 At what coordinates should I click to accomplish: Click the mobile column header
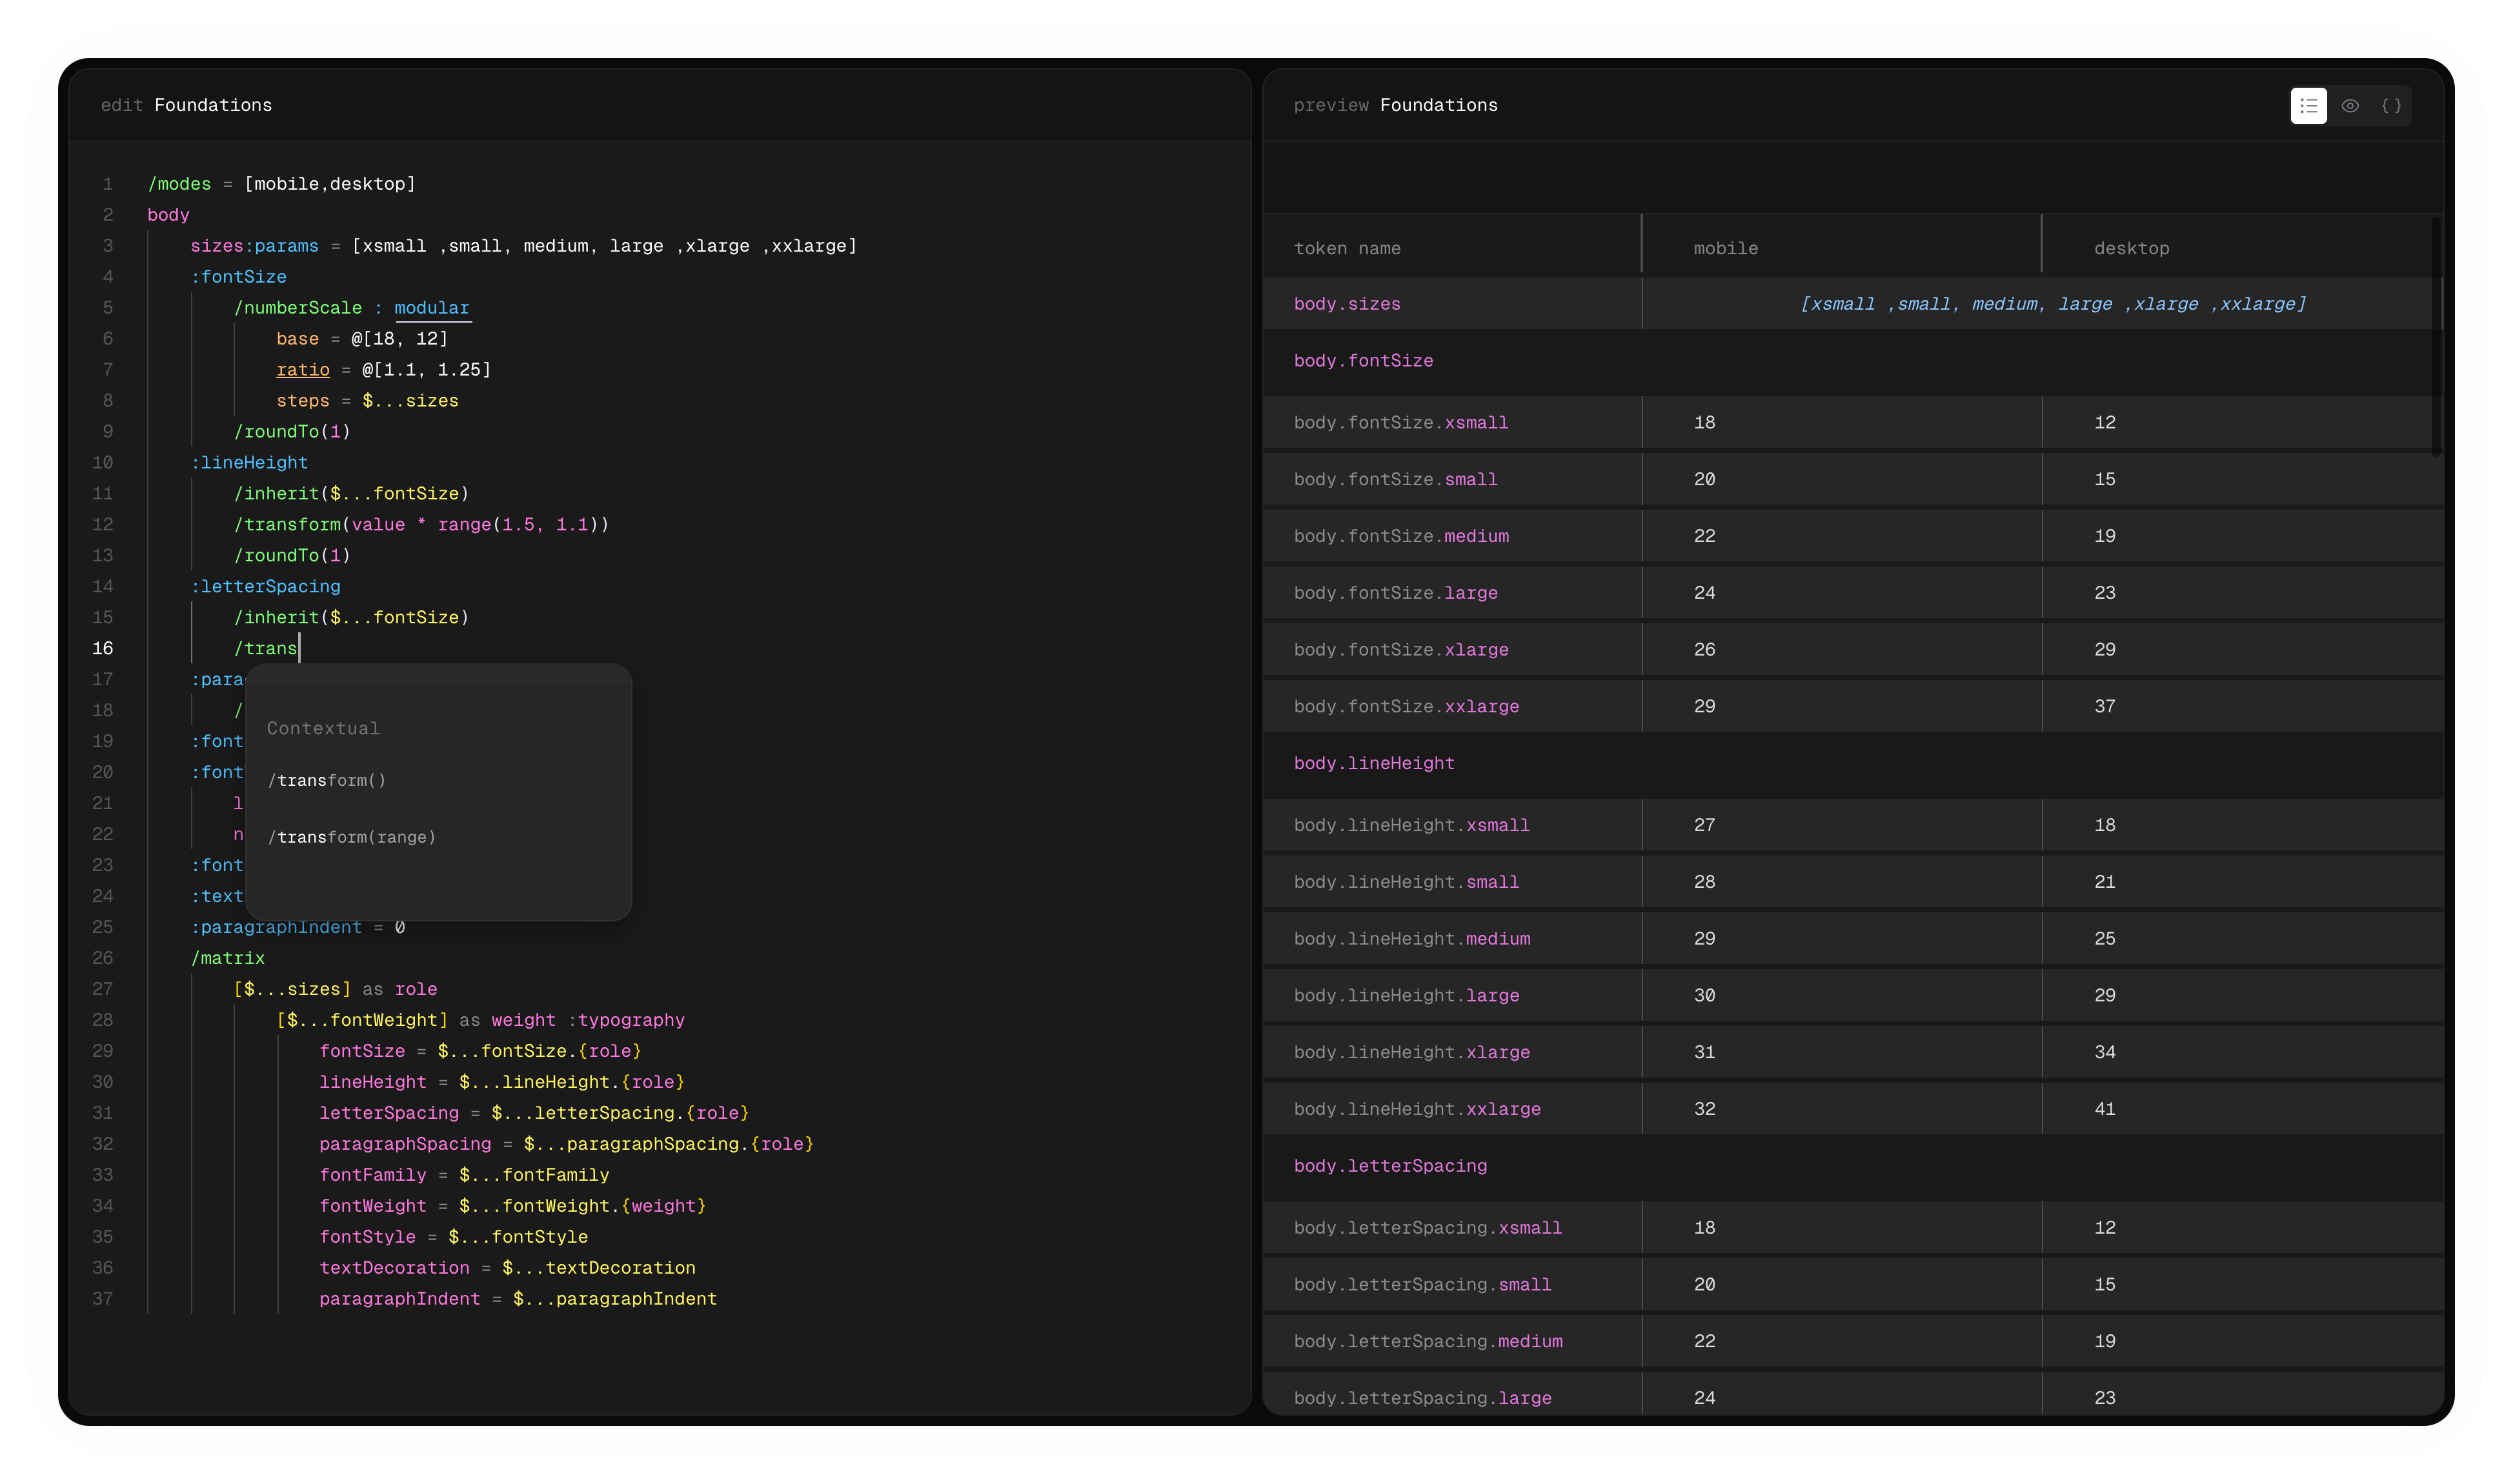coord(1725,248)
